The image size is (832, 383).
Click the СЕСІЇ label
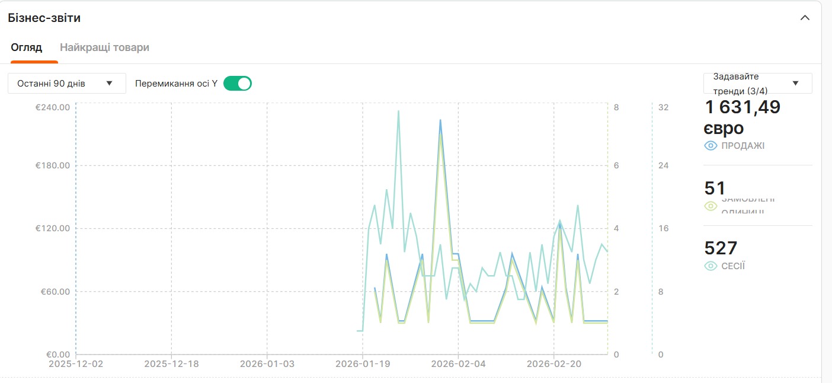point(733,266)
